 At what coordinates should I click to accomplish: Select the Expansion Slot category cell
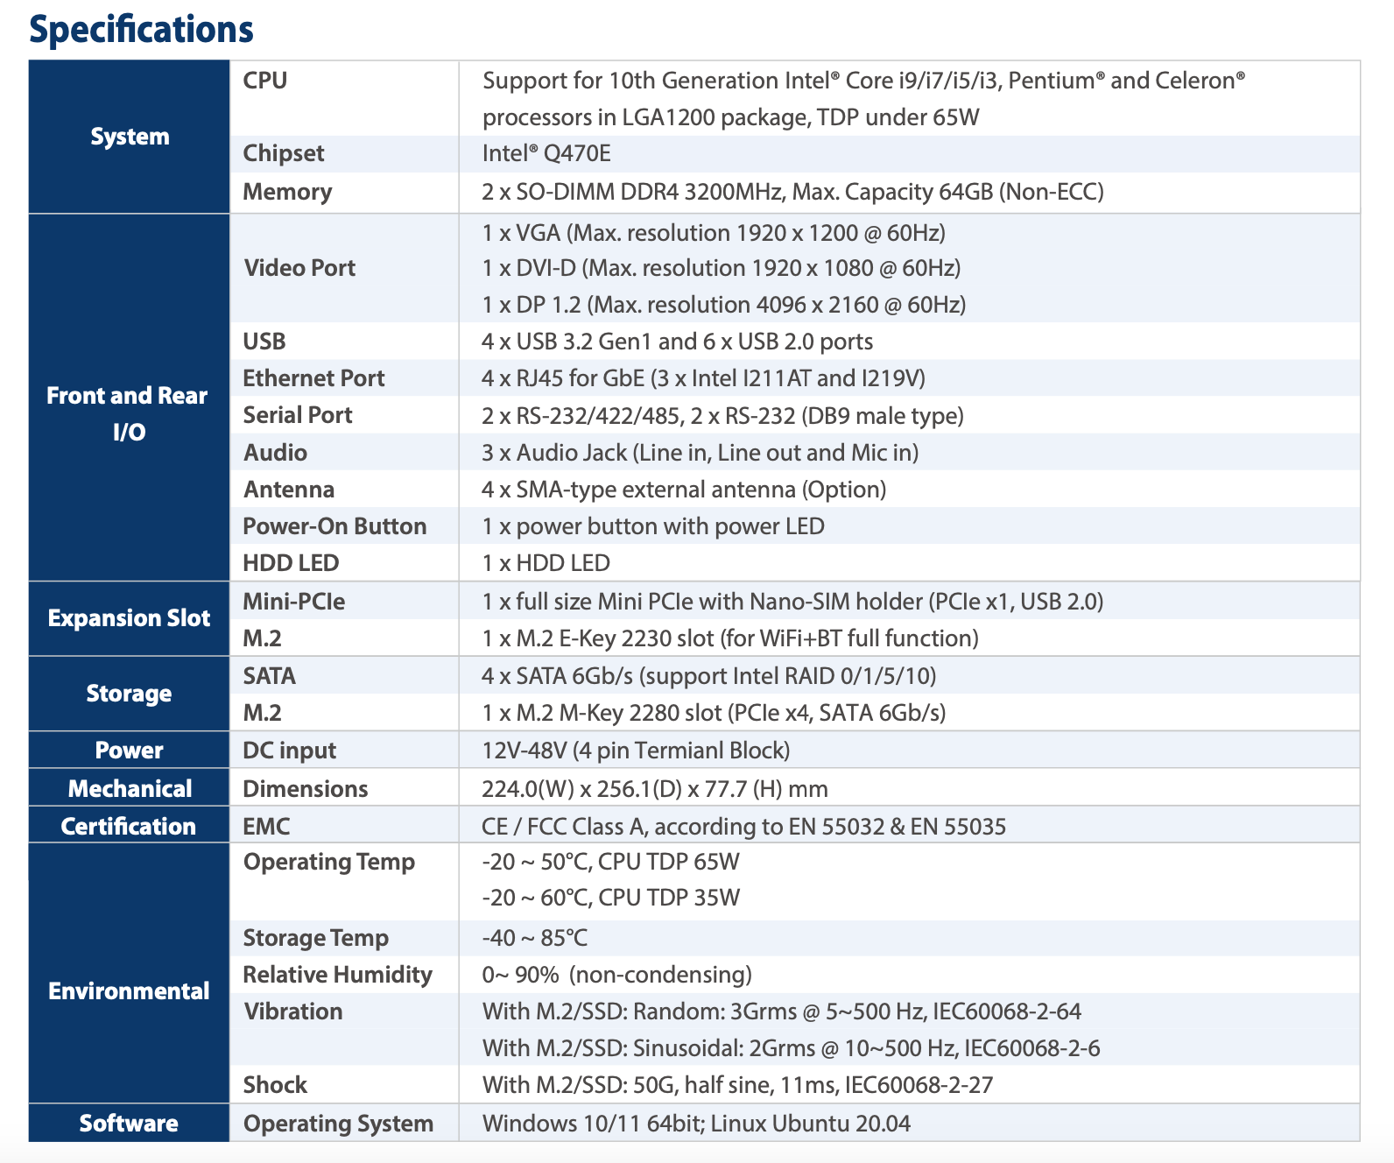129,618
